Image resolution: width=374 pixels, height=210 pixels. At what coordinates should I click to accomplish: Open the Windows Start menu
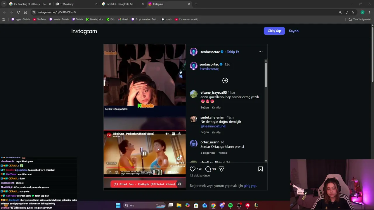click(x=118, y=205)
